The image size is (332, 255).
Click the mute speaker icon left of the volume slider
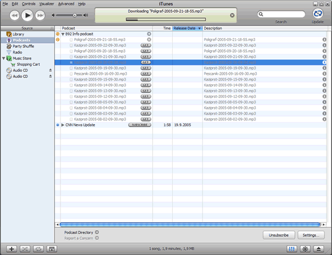pos(53,15)
